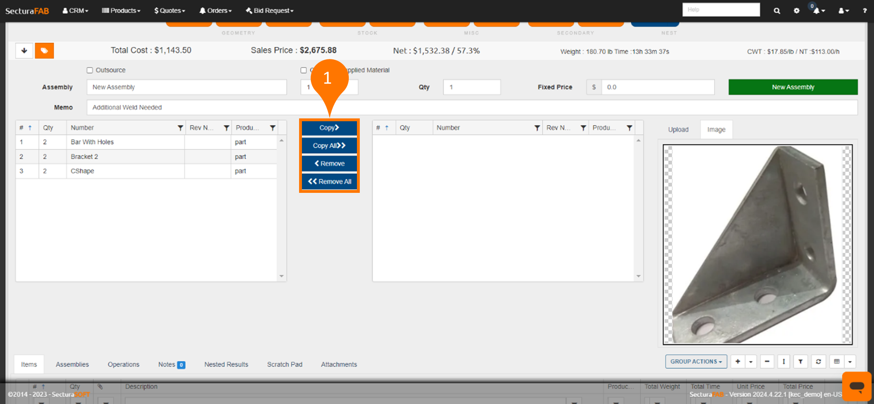The width and height of the screenshot is (874, 404).
Task: Open the Upload tab above the image
Action: click(x=678, y=129)
